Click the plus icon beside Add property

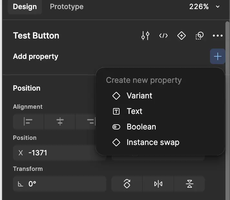point(218,57)
